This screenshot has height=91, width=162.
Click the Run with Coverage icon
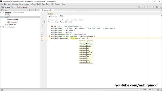pos(150,7)
